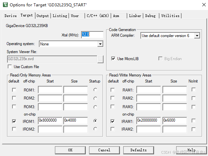Enable NoInit for RAM1
Image resolution: width=208 pixels, height=156 pixels.
click(194, 90)
